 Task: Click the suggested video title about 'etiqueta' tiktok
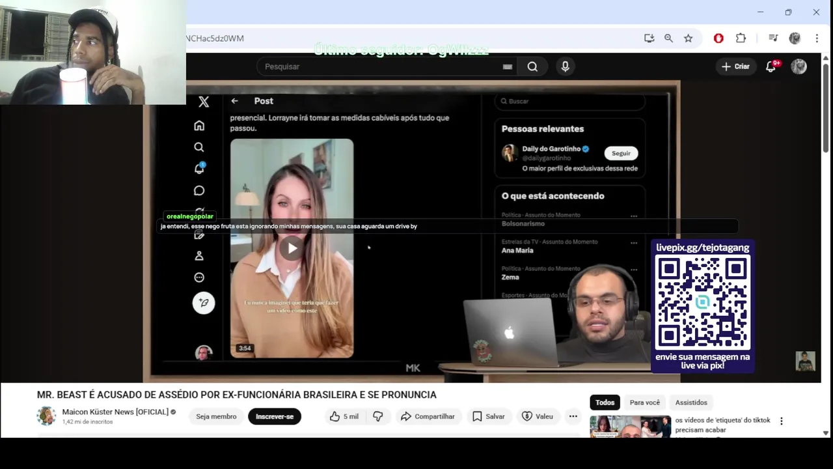coord(722,425)
